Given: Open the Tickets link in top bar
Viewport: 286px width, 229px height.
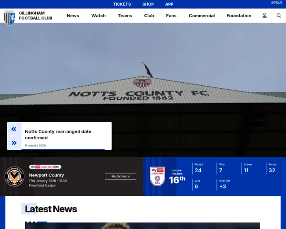Looking at the screenshot, I should 122,4.
